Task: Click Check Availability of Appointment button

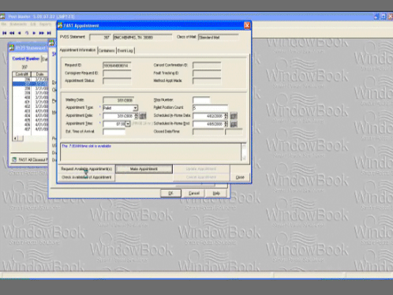Action: point(86,177)
